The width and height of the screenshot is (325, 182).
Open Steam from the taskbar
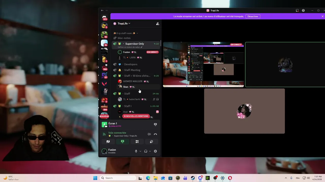point(193,178)
